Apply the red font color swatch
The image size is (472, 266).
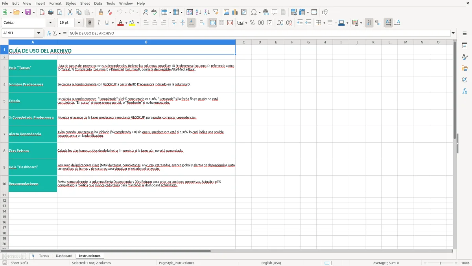click(120, 23)
